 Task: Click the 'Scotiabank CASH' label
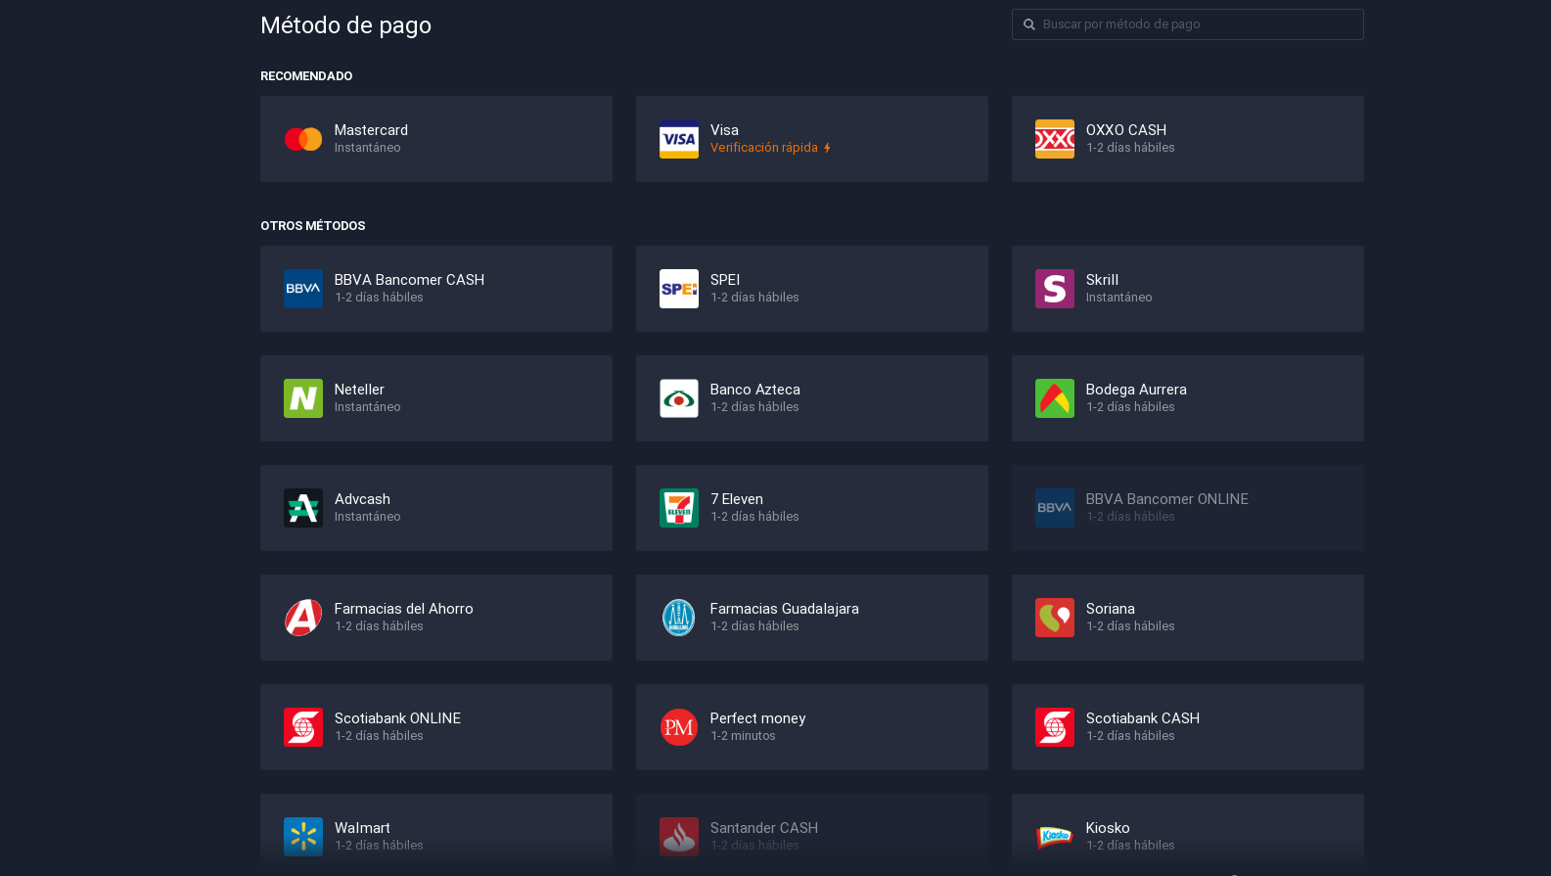click(1143, 718)
